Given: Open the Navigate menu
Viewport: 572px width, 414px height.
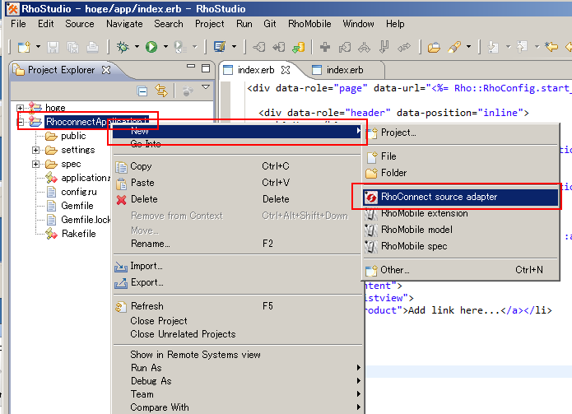Looking at the screenshot, I should [124, 24].
